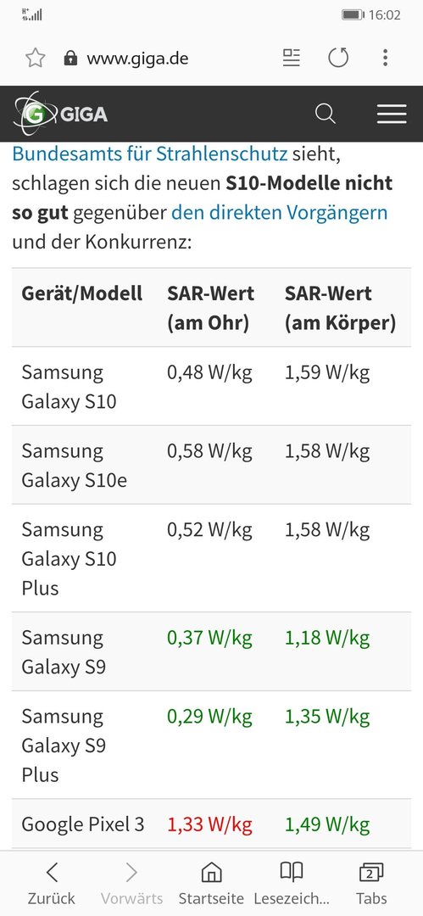Tap the Vorwärts forward arrow
The height and width of the screenshot is (916, 423).
(x=131, y=884)
